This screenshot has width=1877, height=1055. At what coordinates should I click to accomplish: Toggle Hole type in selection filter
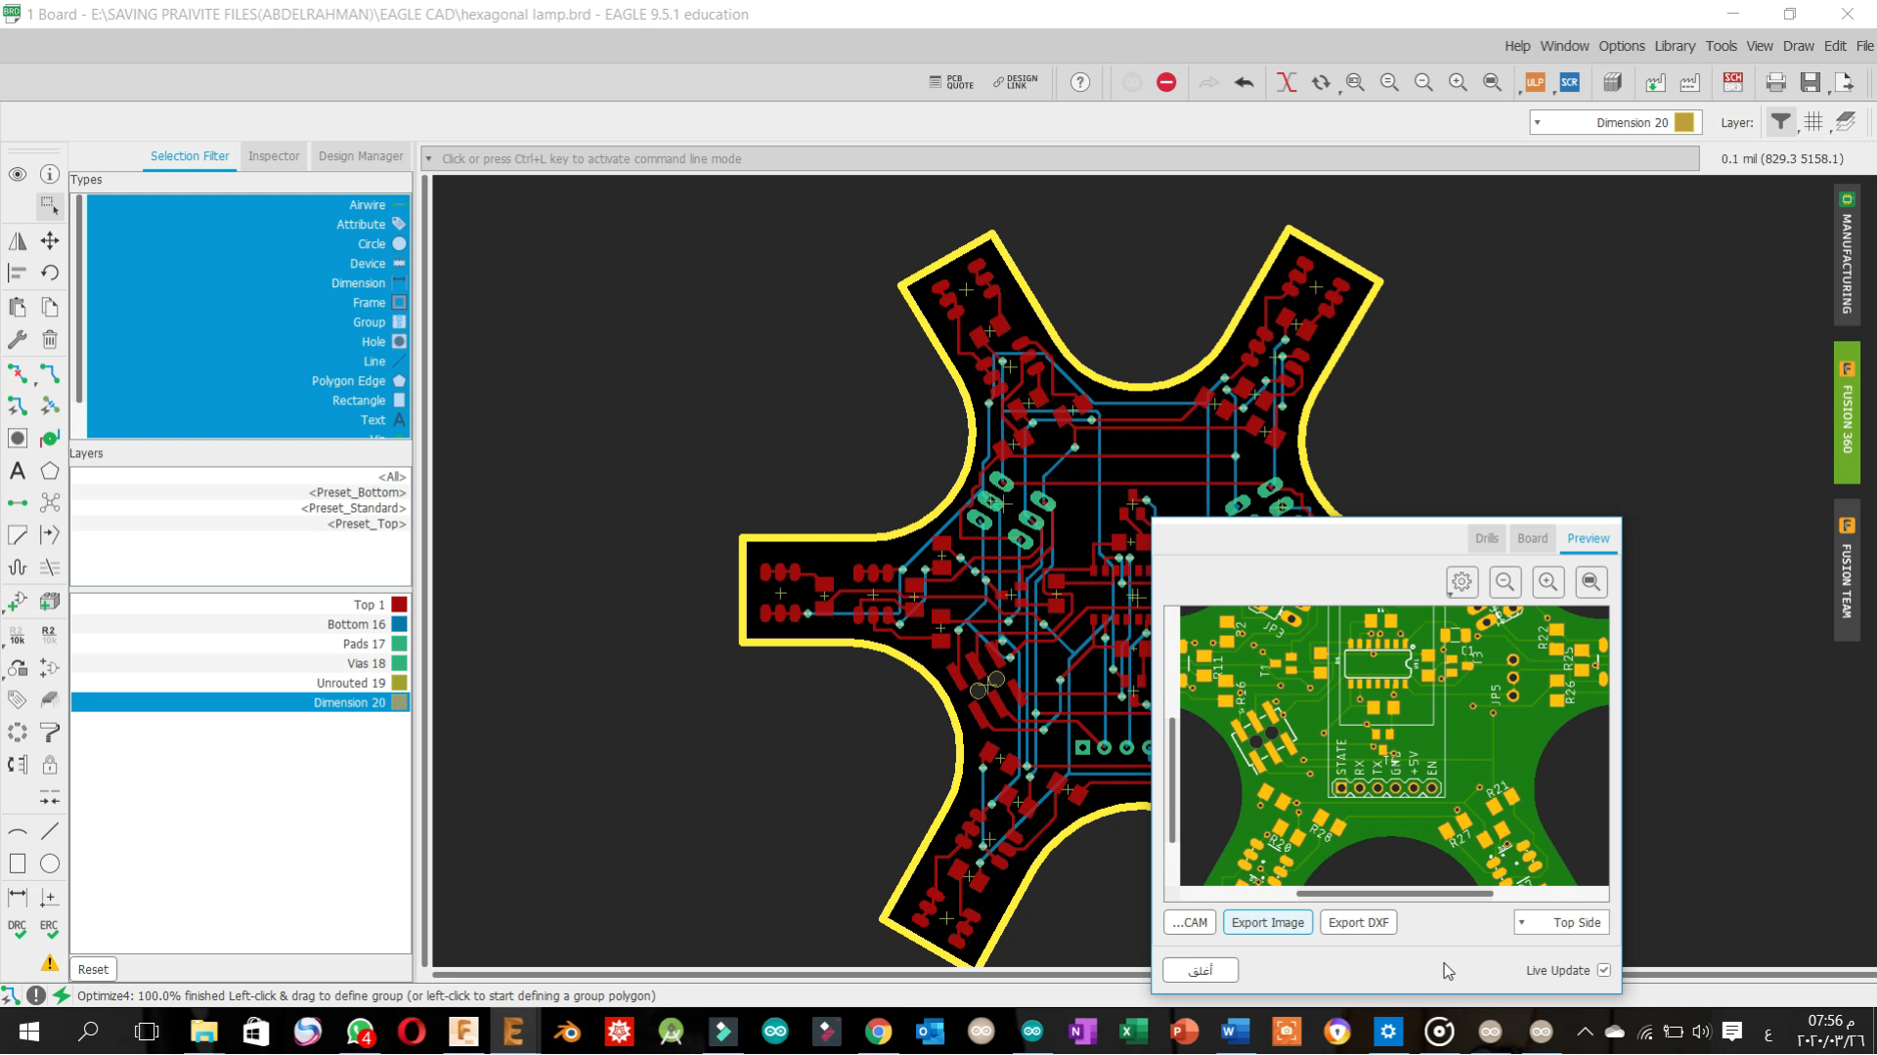coord(246,342)
